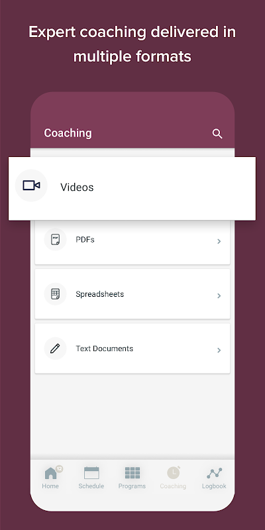Tap the search magnifier icon in the Coaching header
Screen dimensions: 265x530
click(x=217, y=134)
